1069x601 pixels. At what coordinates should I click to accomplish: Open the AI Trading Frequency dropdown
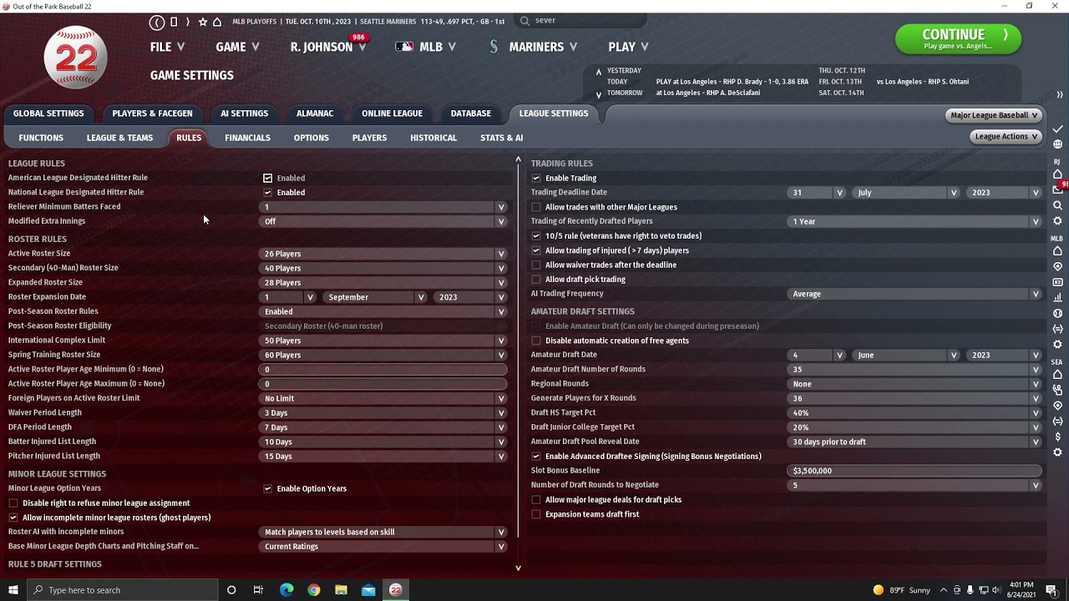click(x=914, y=294)
